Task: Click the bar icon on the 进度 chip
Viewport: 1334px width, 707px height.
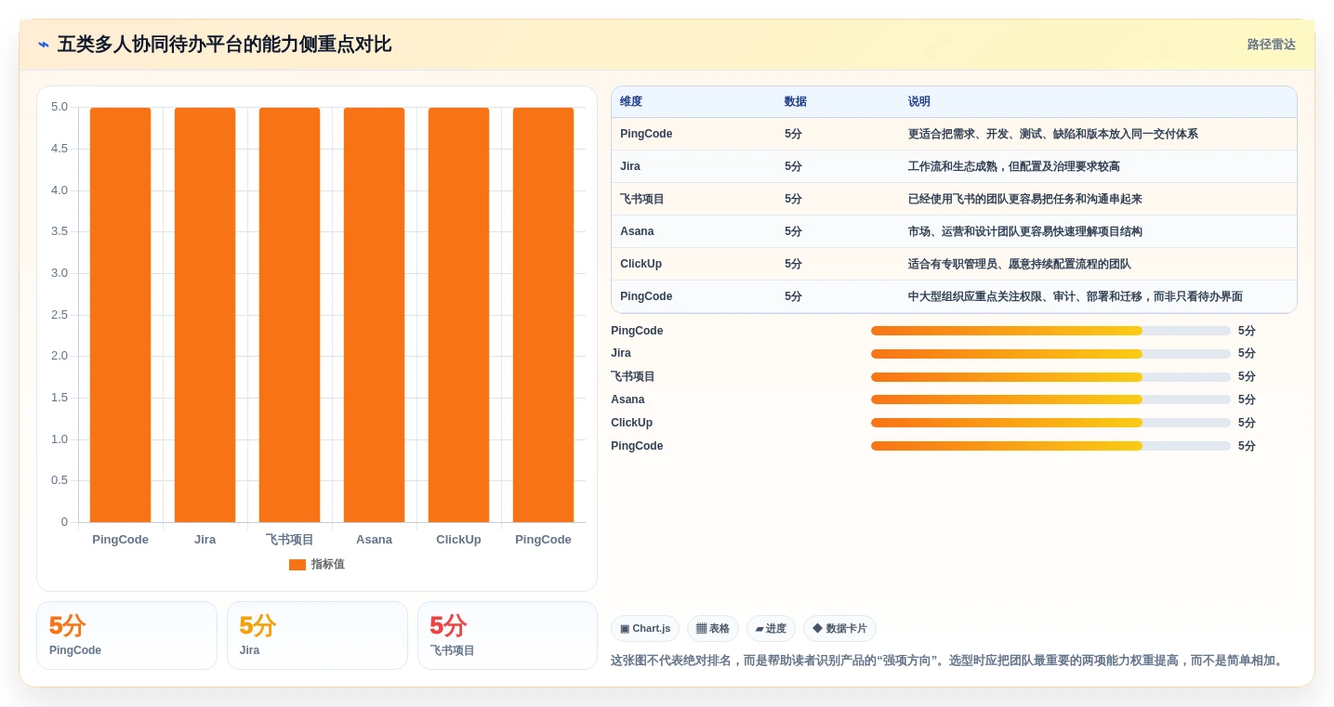Action: click(759, 629)
